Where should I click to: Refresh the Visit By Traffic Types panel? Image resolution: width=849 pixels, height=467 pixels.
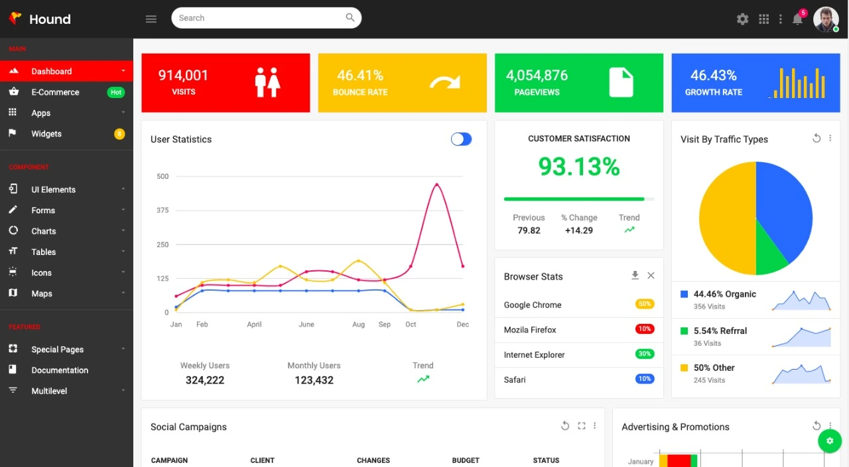[x=816, y=138]
